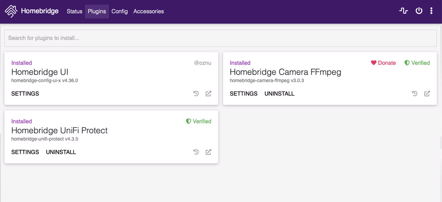Image resolution: width=442 pixels, height=202 pixels.
Task: Open Homebridge UniFi Protect settings
Action: 25,152
